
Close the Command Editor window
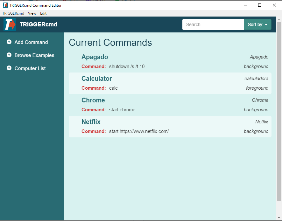(274, 5)
